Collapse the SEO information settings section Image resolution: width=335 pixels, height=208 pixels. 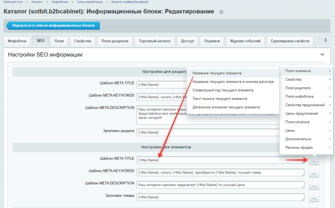[322, 55]
